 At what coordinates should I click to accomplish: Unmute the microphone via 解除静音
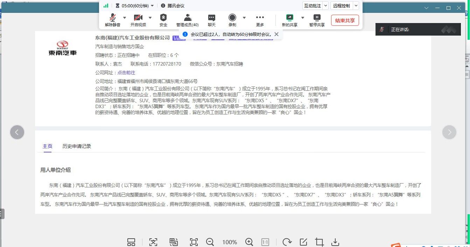point(112,20)
